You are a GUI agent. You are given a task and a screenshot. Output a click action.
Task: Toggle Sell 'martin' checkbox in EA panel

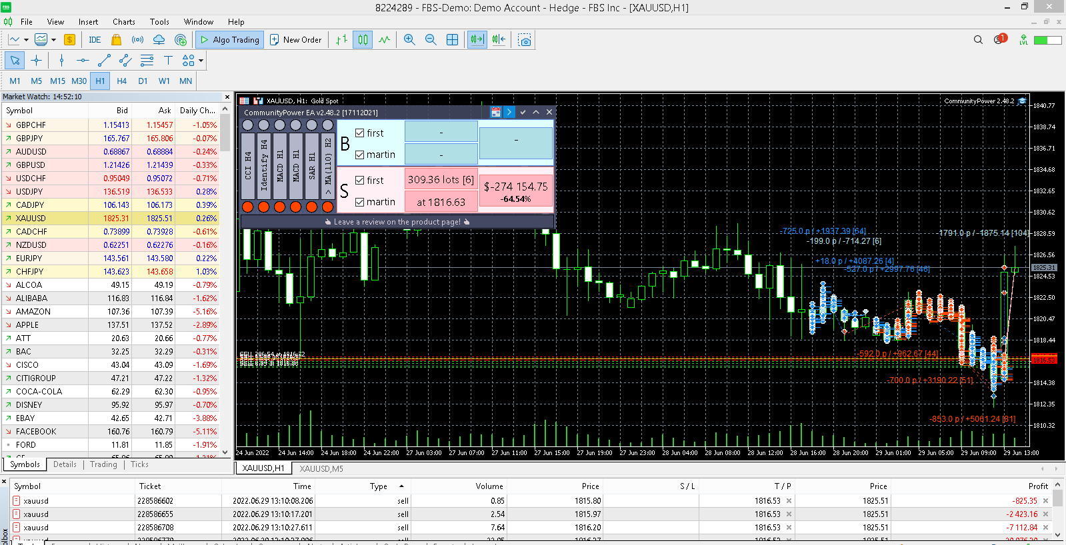(x=359, y=202)
